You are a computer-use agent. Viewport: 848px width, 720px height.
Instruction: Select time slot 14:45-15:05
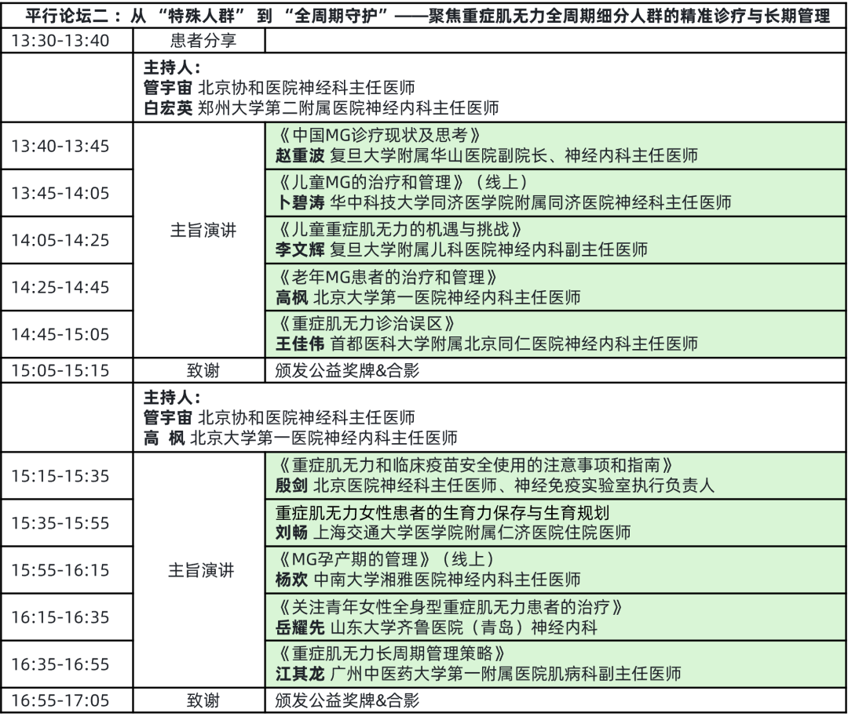click(x=60, y=334)
